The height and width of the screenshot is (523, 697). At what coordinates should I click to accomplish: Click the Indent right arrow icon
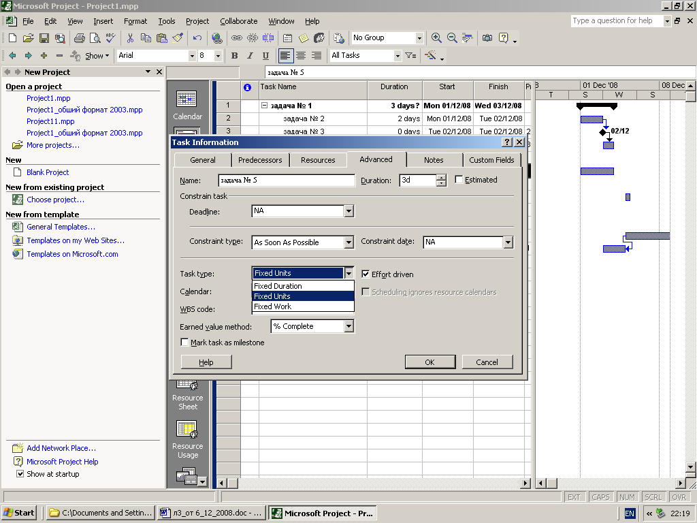pyautogui.click(x=28, y=56)
